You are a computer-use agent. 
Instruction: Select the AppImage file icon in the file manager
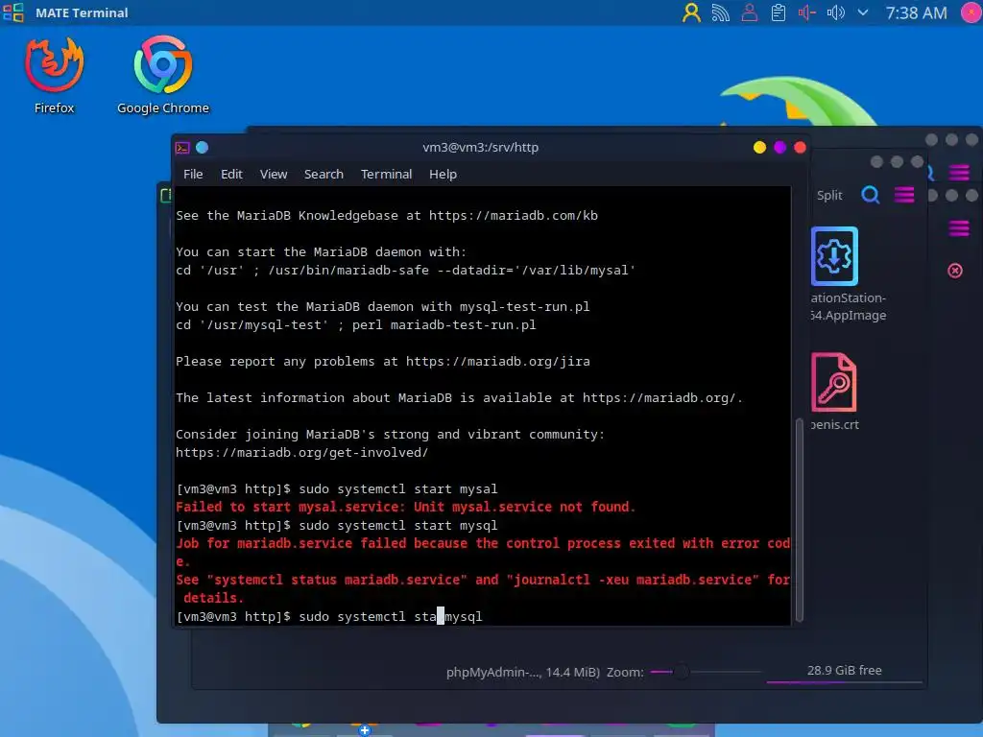834,256
